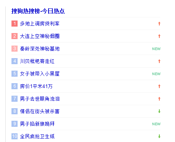Click the green down arrow for 情侣在街头被杀害

(159, 111)
